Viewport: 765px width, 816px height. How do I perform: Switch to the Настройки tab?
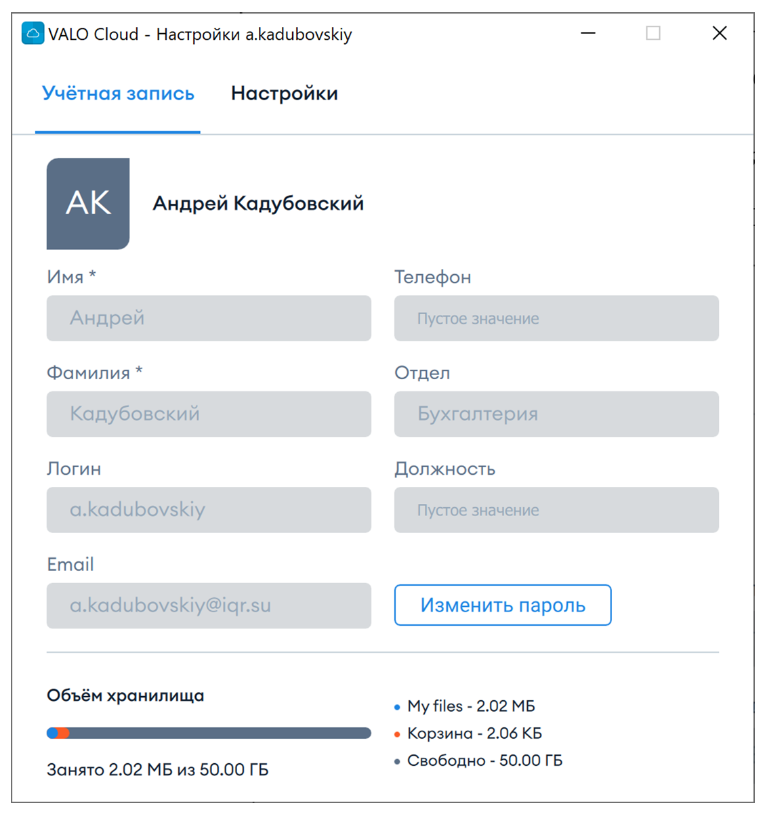click(x=285, y=93)
